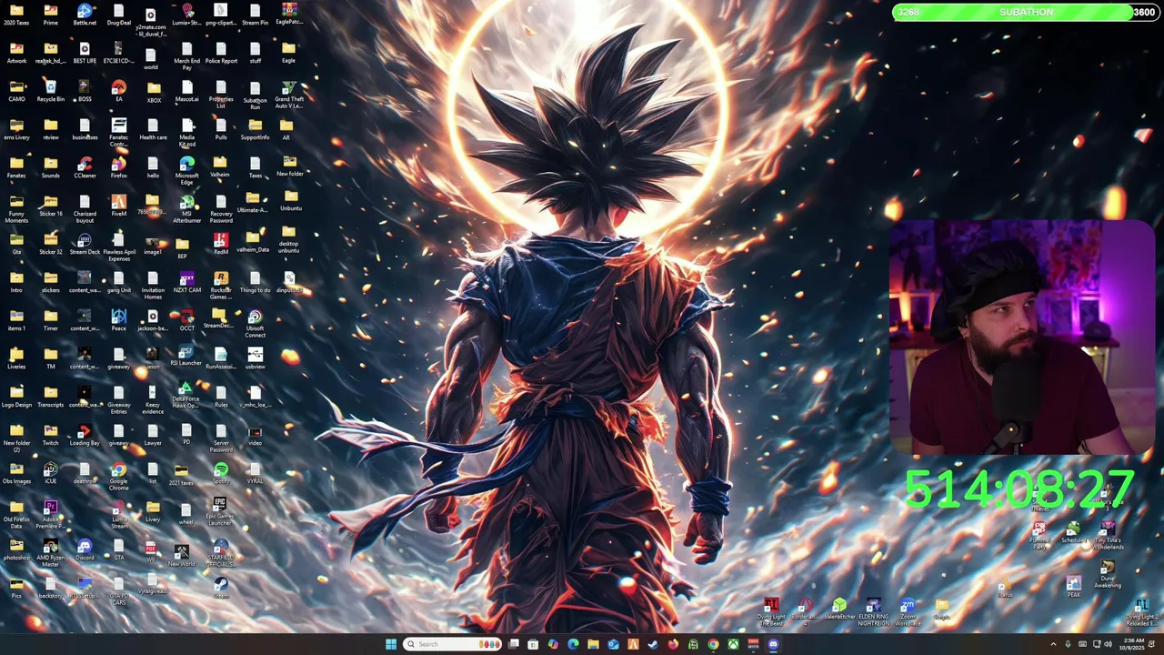Open Task View on the taskbar
Viewport: 1164px width, 655px height.
click(x=513, y=644)
